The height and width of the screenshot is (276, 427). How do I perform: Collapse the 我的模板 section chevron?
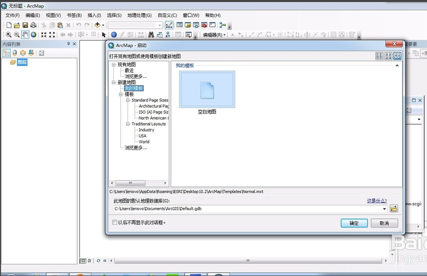click(397, 65)
